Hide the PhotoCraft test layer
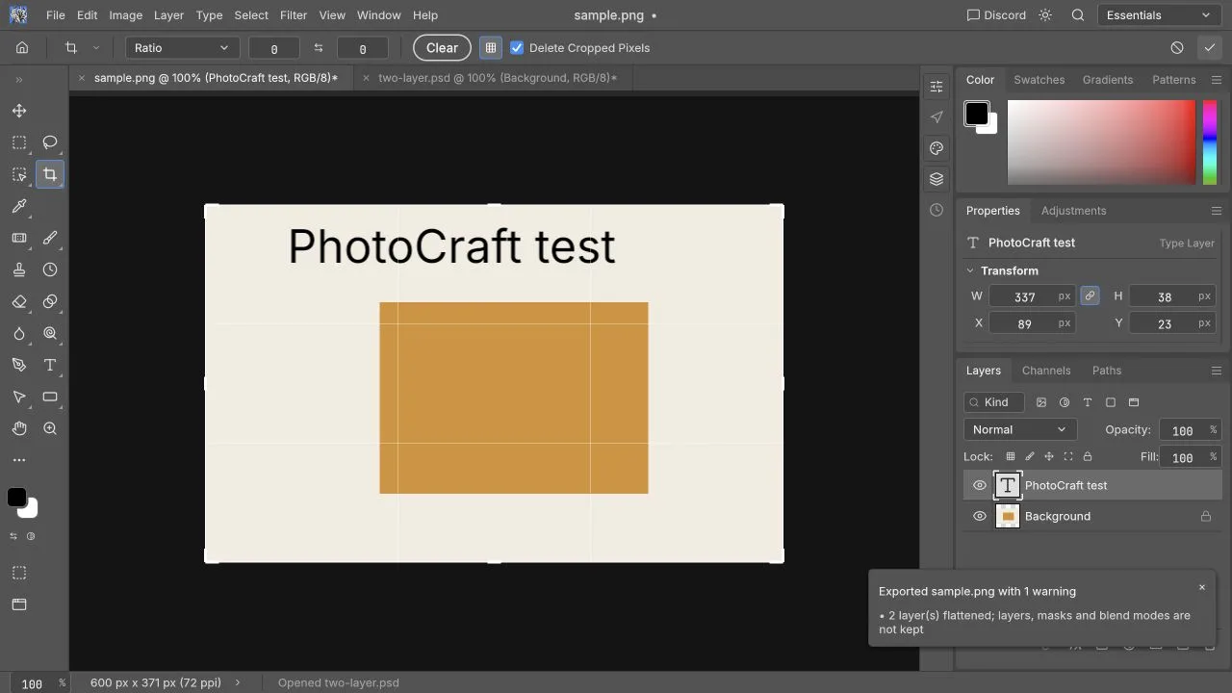This screenshot has width=1232, height=693. (x=980, y=485)
